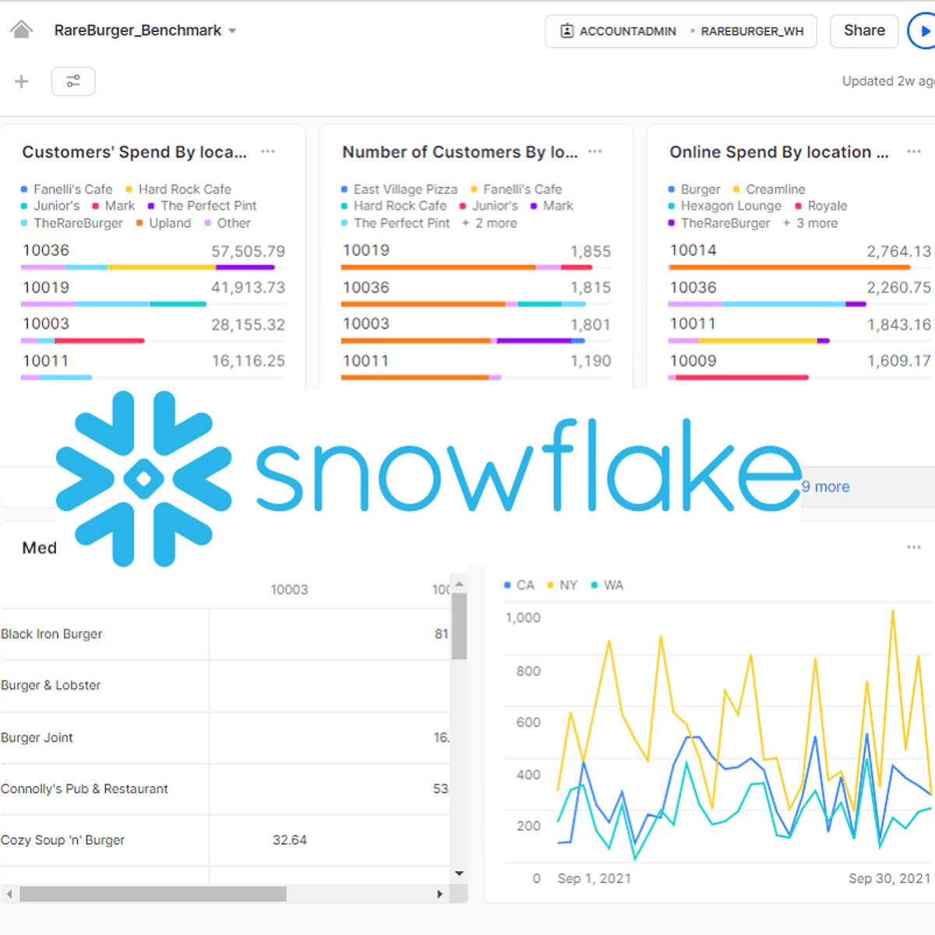
Task: Expand '2 more' legend in Number of Customers
Action: pyautogui.click(x=489, y=223)
